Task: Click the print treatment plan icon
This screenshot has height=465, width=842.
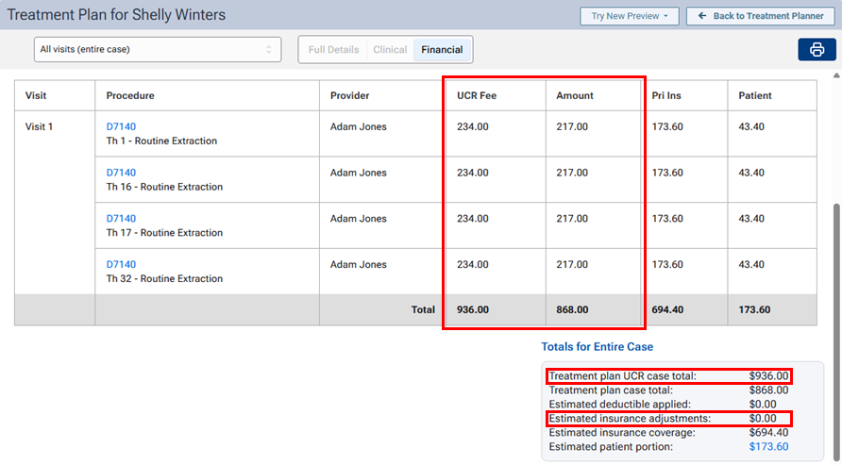Action: point(817,50)
